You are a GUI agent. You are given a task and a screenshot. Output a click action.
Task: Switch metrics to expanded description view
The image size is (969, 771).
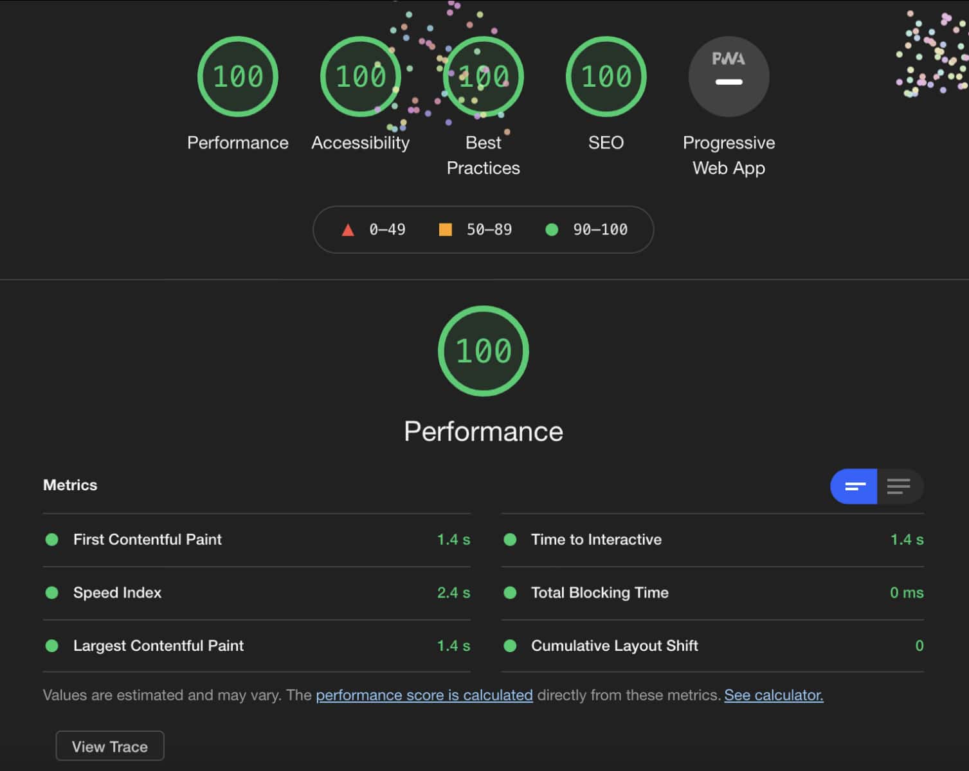pyautogui.click(x=899, y=486)
